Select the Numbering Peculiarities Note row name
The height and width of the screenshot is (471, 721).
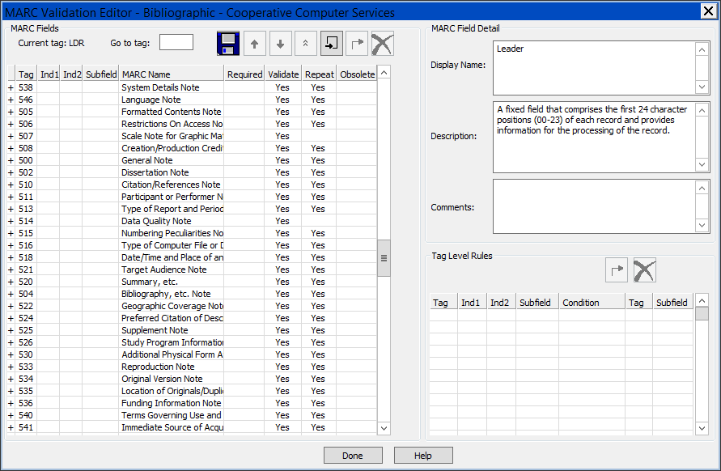[172, 233]
